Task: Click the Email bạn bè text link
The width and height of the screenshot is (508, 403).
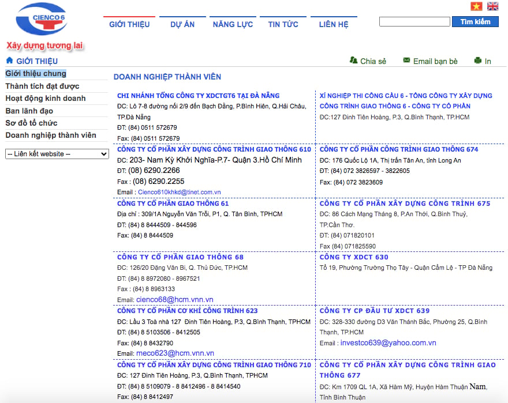Action: 435,61
